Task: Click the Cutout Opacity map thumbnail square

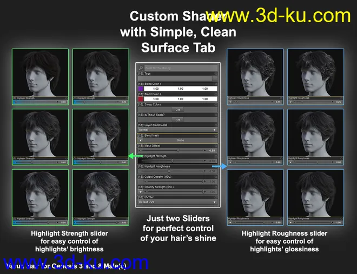Action: click(x=141, y=182)
